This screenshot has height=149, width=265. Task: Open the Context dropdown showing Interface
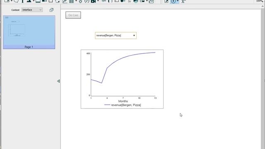pyautogui.click(x=32, y=10)
